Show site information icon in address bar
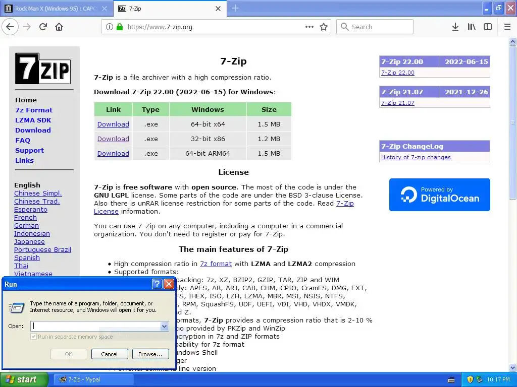The width and height of the screenshot is (517, 387). (x=109, y=27)
